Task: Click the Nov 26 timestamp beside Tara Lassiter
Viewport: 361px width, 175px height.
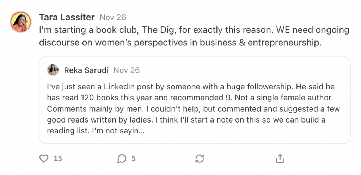Action: click(113, 17)
